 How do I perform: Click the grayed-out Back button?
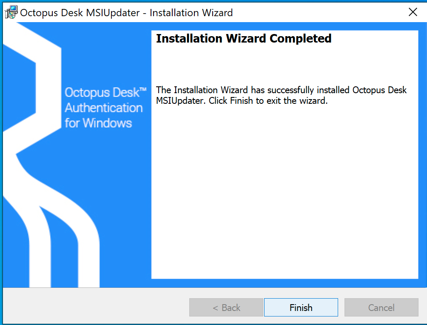(226, 308)
